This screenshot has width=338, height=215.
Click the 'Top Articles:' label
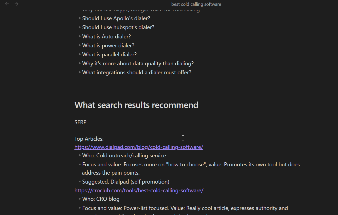pyautogui.click(x=89, y=139)
